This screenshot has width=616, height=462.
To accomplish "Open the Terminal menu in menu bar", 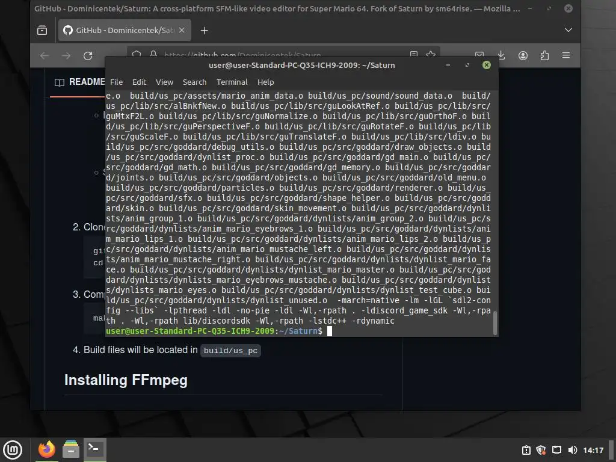I will coord(232,82).
